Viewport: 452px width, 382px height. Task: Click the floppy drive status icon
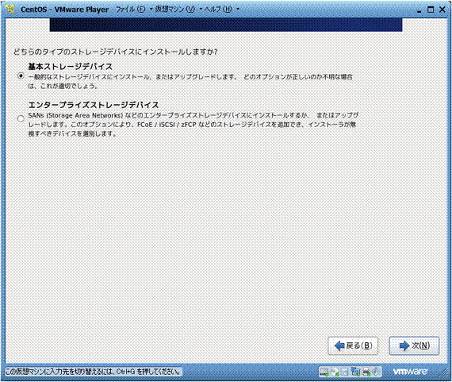pyautogui.click(x=345, y=372)
